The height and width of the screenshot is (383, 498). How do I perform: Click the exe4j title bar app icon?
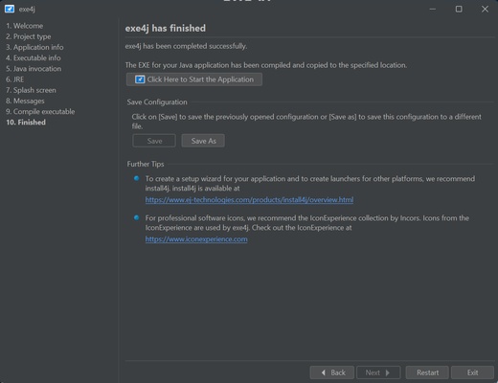[10, 9]
